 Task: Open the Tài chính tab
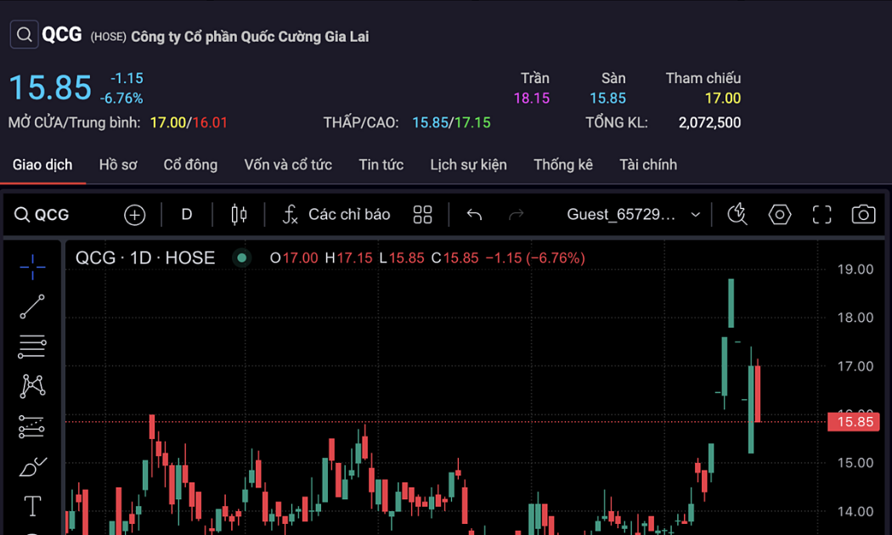pyautogui.click(x=647, y=165)
